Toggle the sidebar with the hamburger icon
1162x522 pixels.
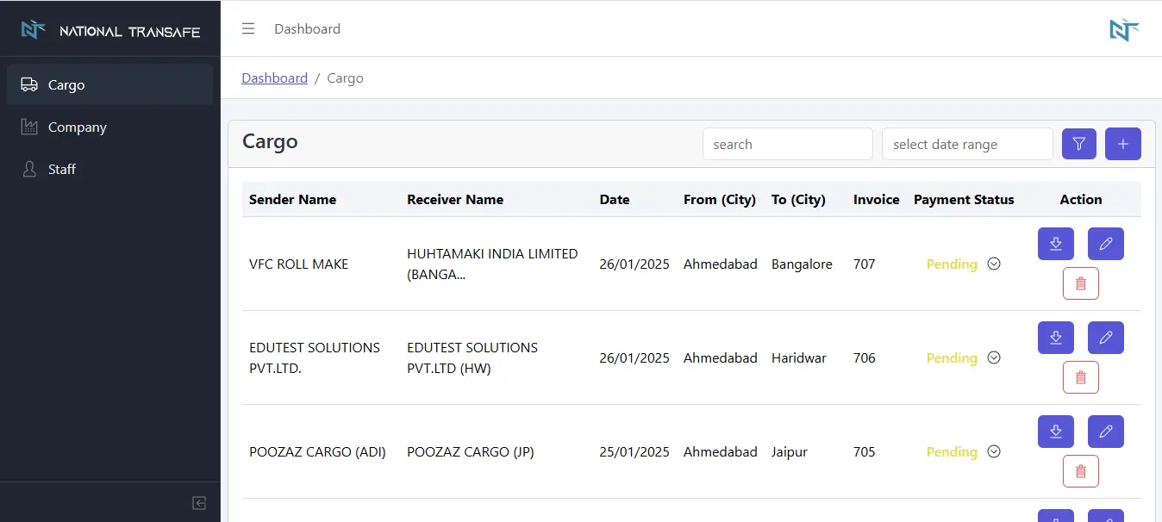tap(248, 28)
